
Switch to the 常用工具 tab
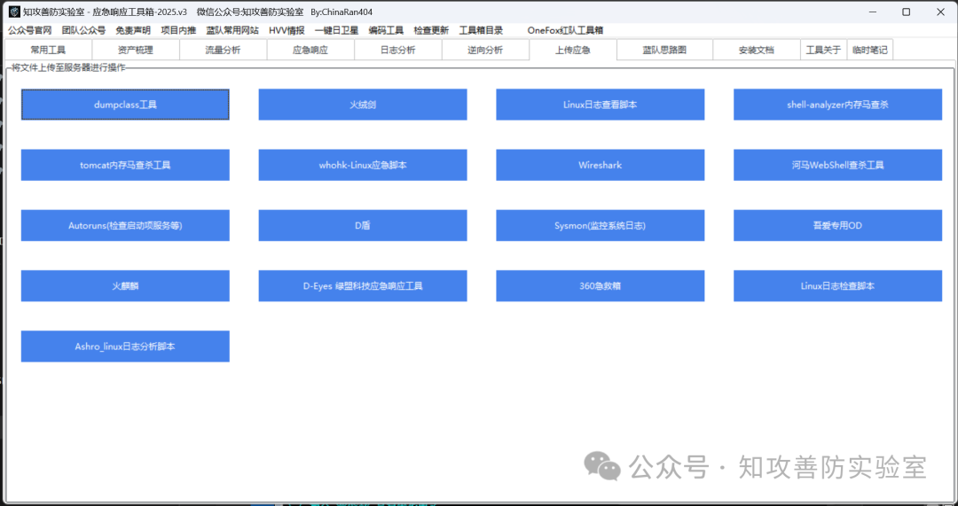[x=48, y=50]
